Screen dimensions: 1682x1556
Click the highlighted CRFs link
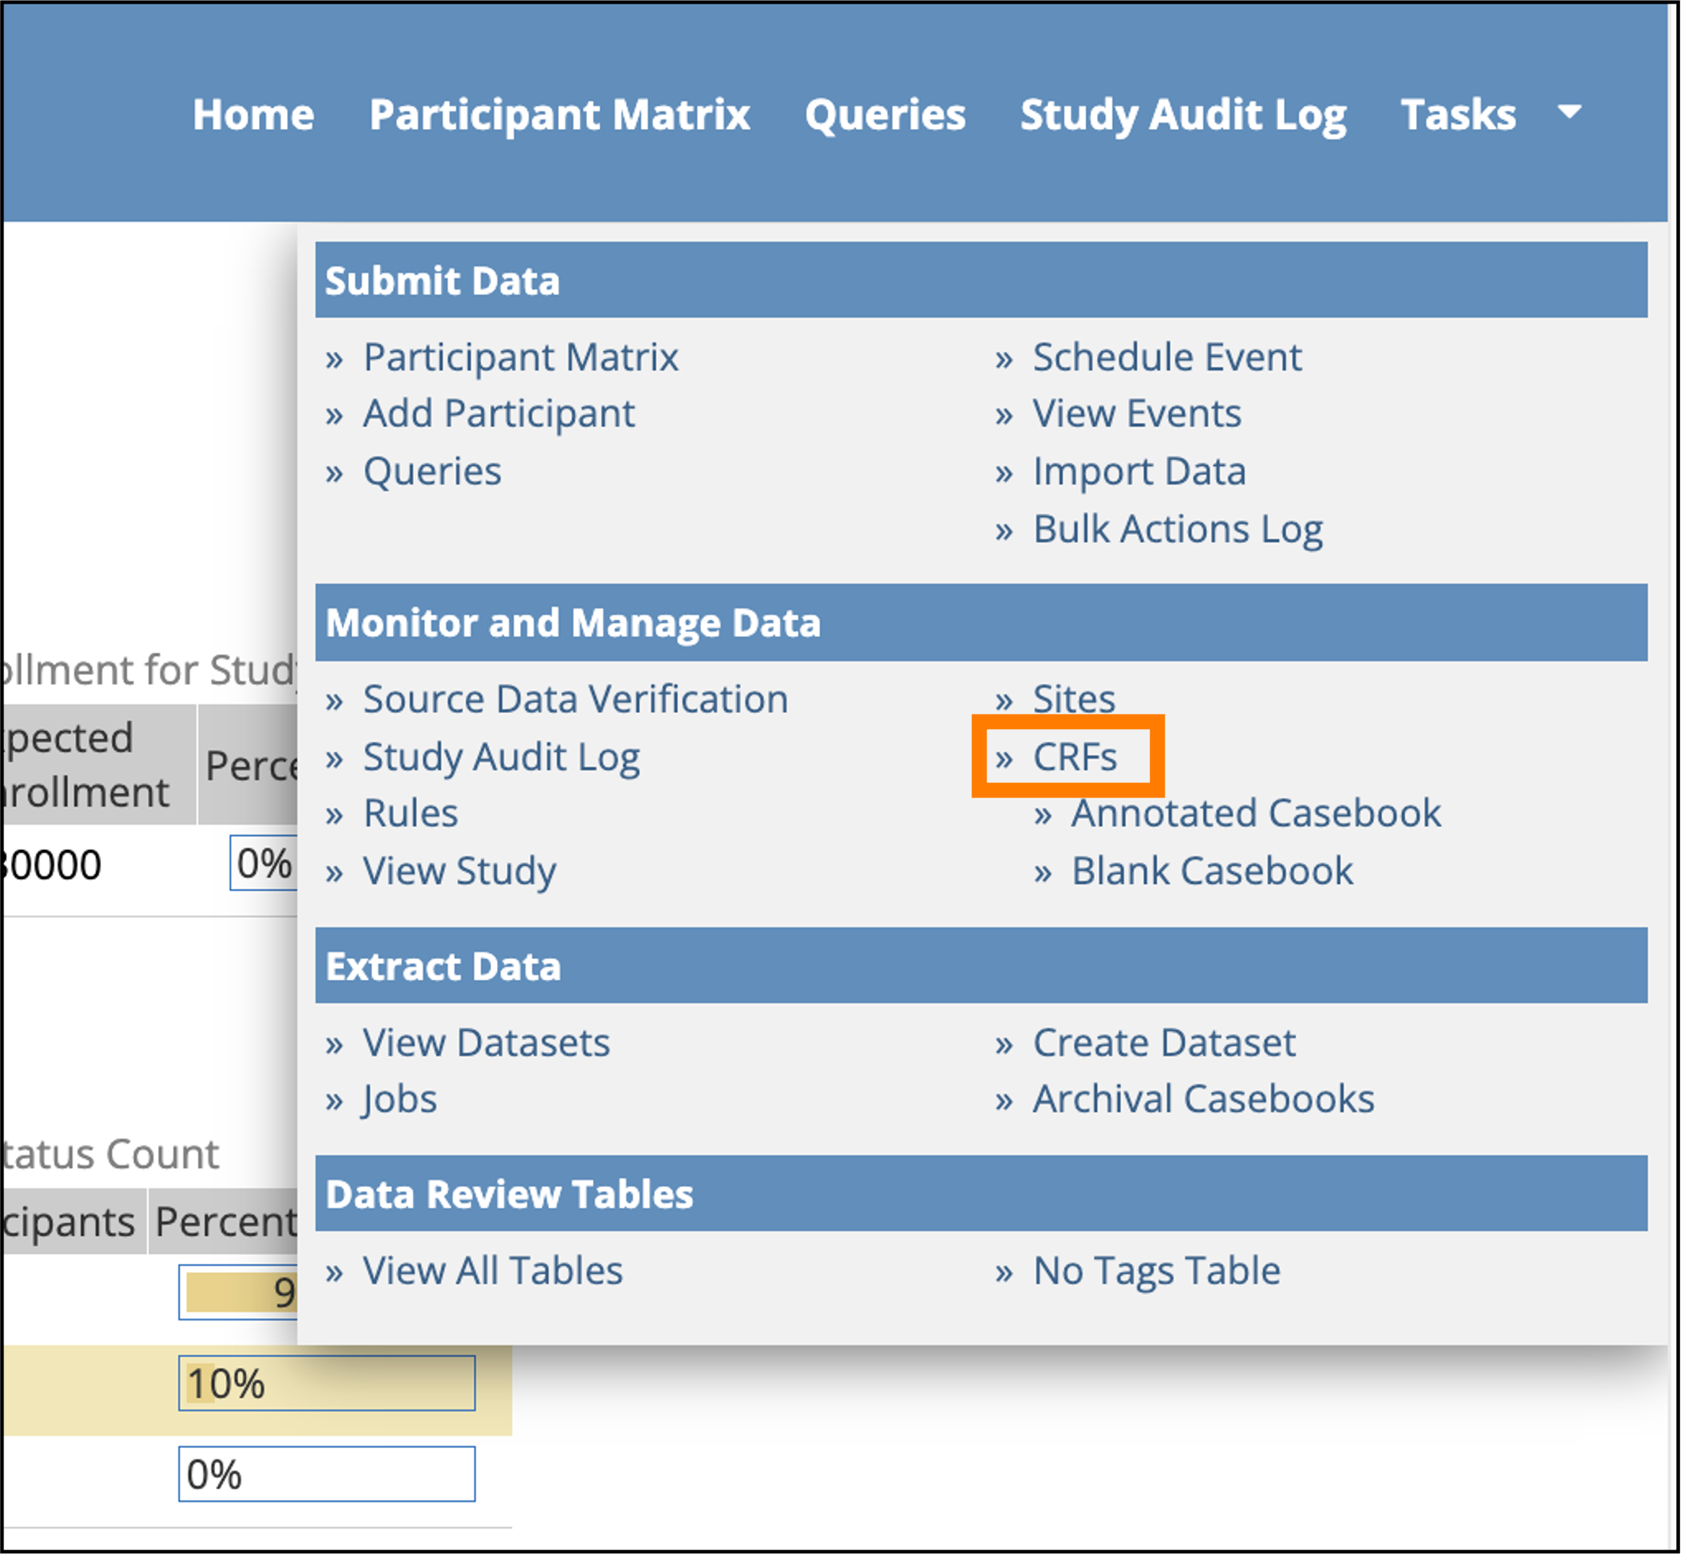point(1075,757)
